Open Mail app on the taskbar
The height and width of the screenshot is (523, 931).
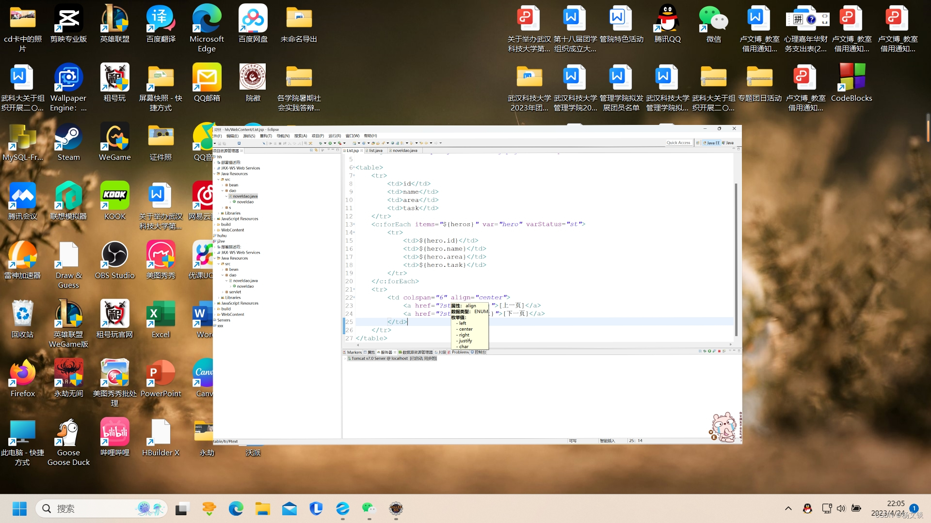click(x=289, y=508)
